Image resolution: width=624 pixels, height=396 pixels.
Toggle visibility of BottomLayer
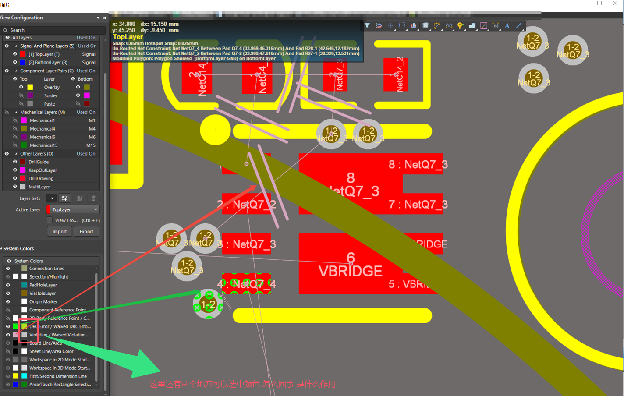pyautogui.click(x=15, y=63)
